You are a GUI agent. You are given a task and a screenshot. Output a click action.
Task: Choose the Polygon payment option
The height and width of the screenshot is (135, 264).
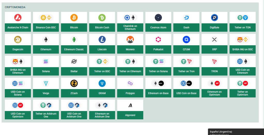pyautogui.click(x=130, y=88)
